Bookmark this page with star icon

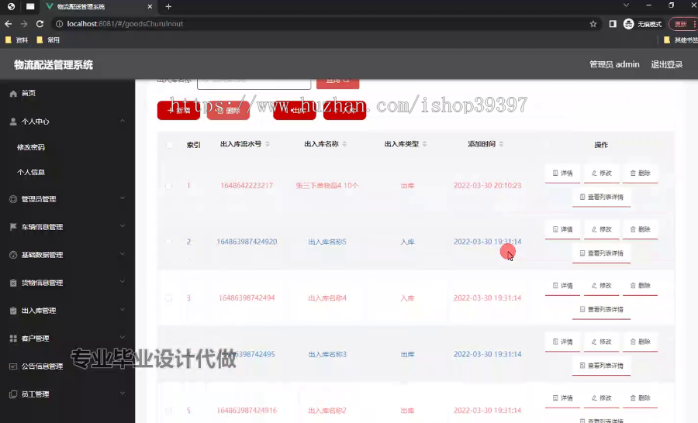[x=593, y=24]
